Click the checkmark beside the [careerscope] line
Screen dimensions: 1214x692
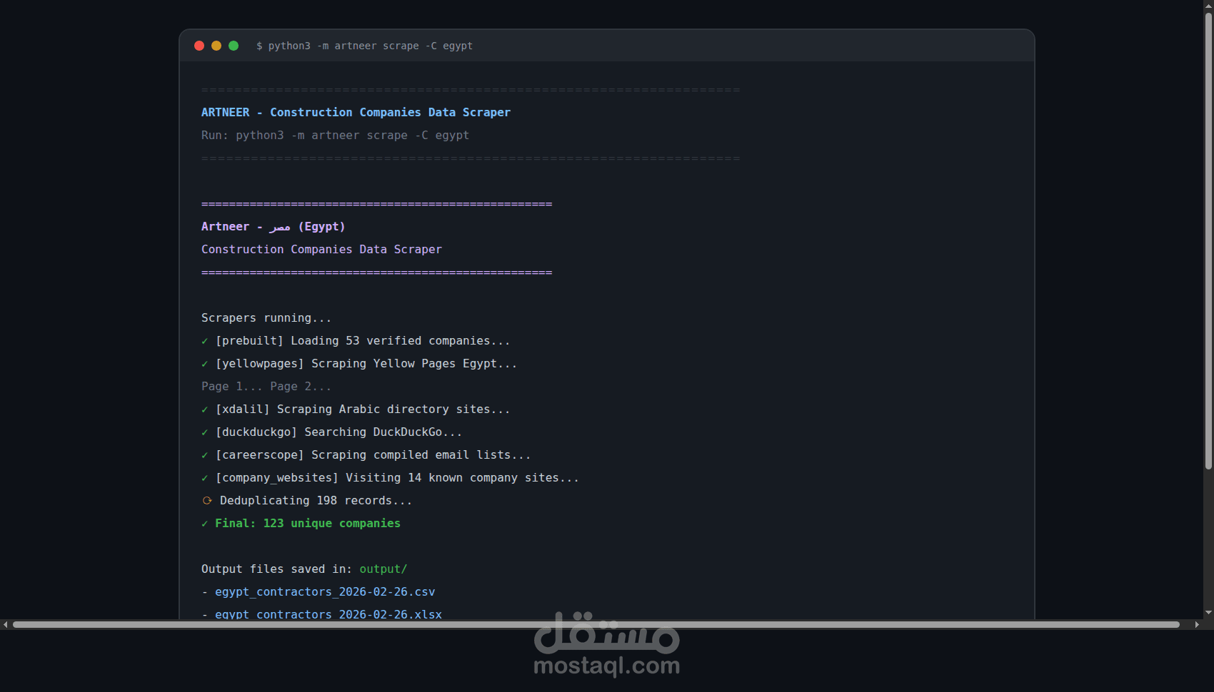point(205,455)
